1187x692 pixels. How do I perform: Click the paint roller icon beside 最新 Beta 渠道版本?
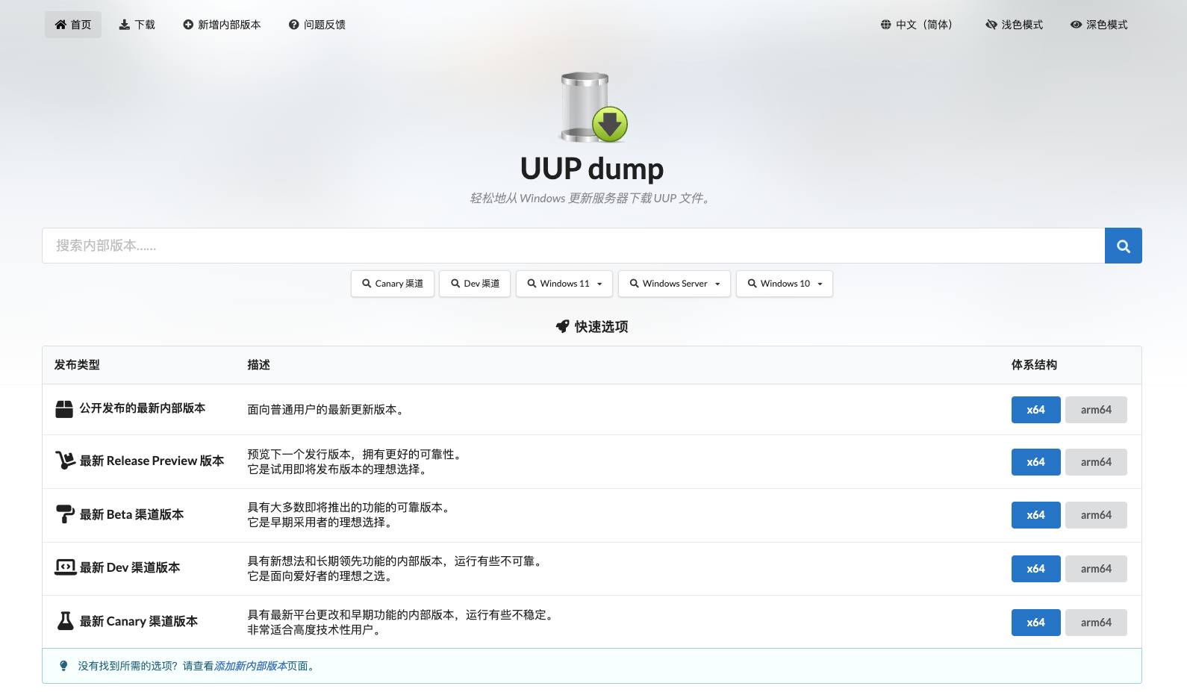pyautogui.click(x=65, y=514)
